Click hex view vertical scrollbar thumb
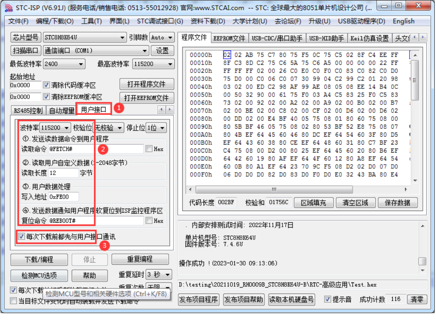Screen dimensions: 436x336 coord(415,80)
